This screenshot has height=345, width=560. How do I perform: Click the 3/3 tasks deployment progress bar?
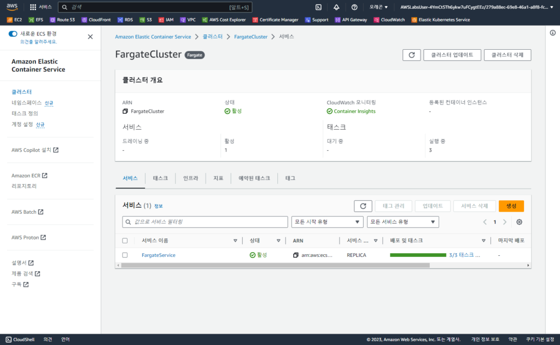[418, 255]
